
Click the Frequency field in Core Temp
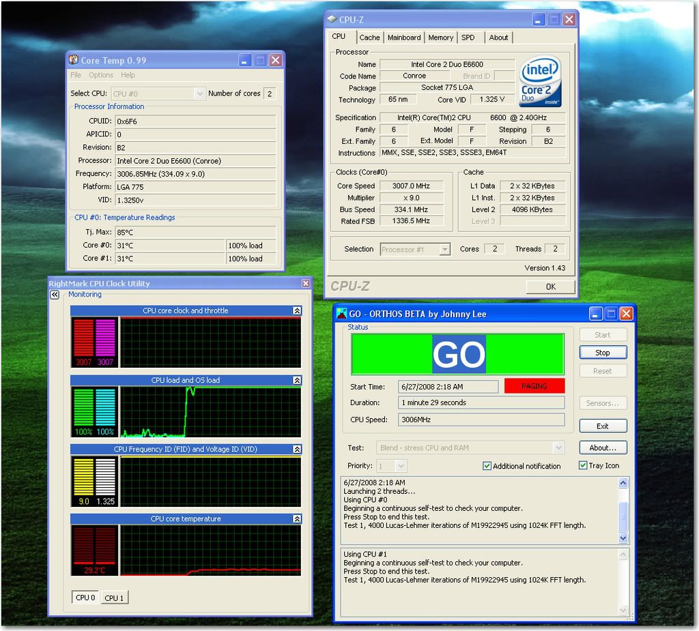click(196, 174)
